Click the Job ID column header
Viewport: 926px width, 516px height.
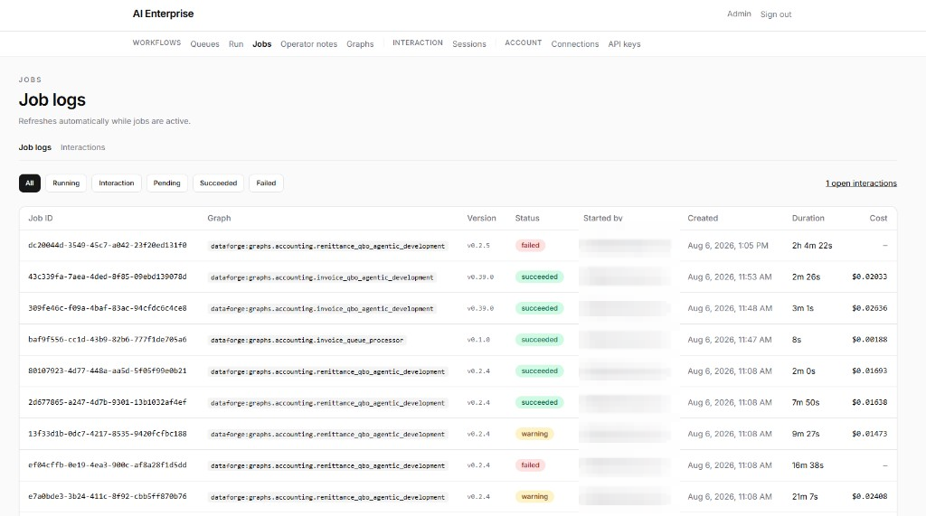coord(41,218)
